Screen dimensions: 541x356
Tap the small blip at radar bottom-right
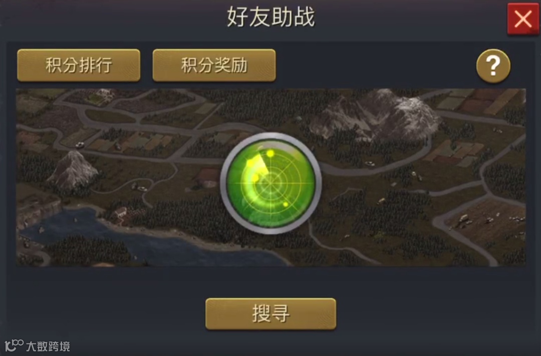click(286, 205)
